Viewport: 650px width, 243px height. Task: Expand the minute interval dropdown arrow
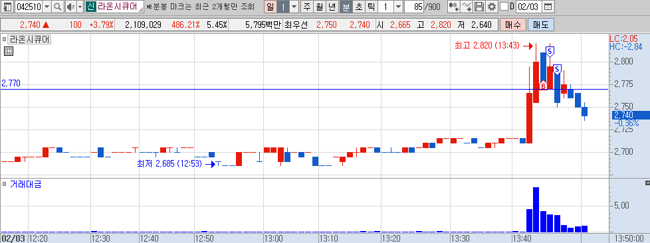(398, 7)
